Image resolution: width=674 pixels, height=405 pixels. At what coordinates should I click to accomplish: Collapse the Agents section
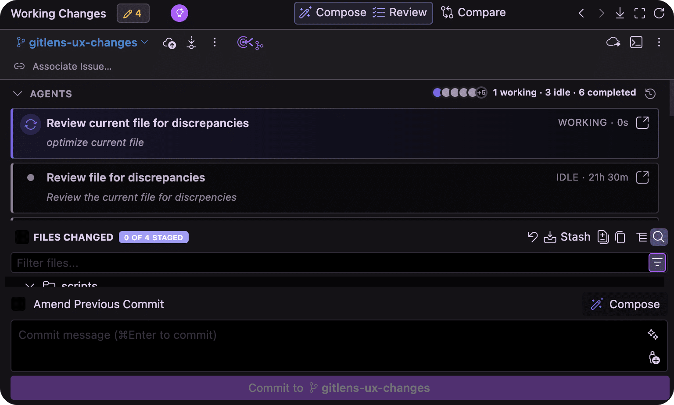(18, 94)
